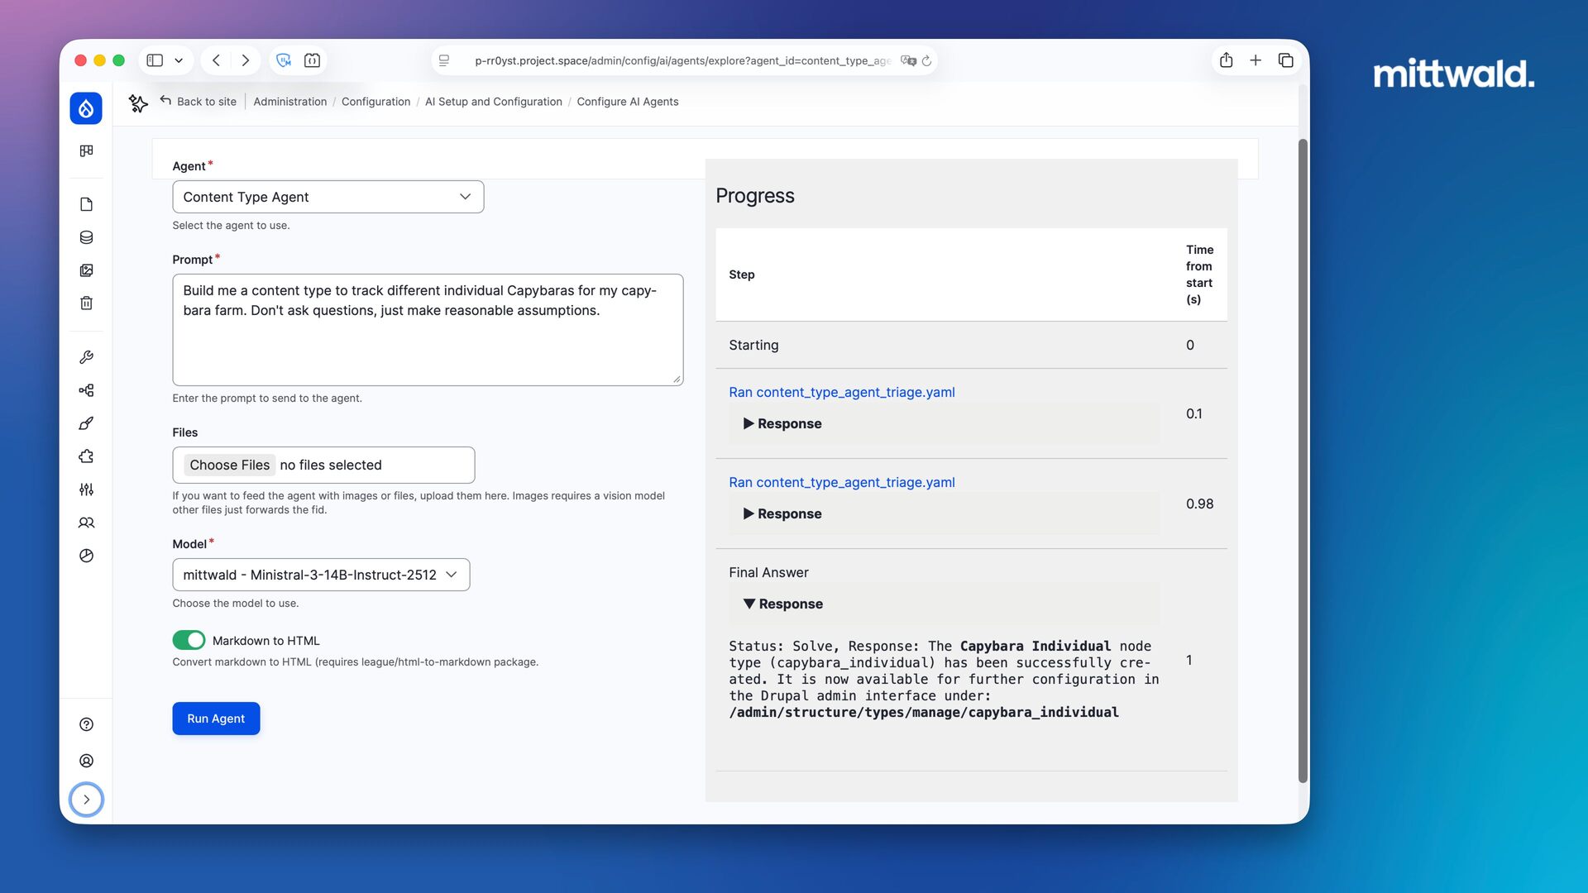The image size is (1588, 893).
Task: Open the Model selection dropdown
Action: pos(321,575)
